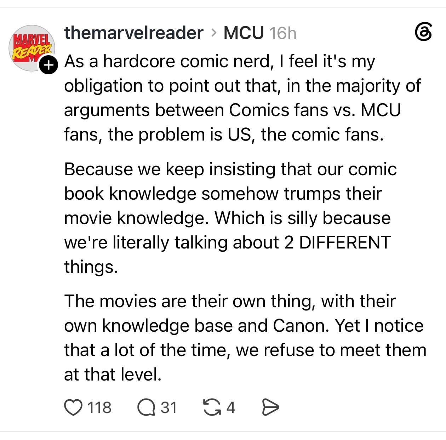Open the Marvel Reader profile picture
This screenshot has height=440, width=446.
click(x=32, y=48)
